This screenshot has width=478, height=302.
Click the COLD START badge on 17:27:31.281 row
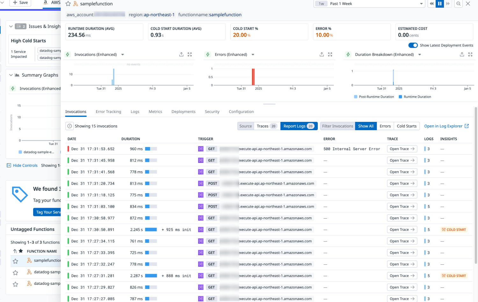point(454,276)
